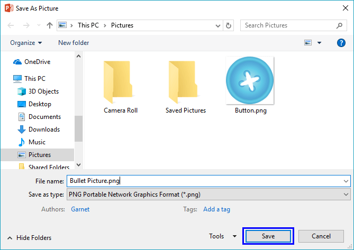The height and width of the screenshot is (250, 354).
Task: Close the Save As Picture dialog
Action: coord(345,8)
